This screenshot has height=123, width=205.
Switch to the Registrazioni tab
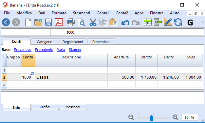[73, 42]
